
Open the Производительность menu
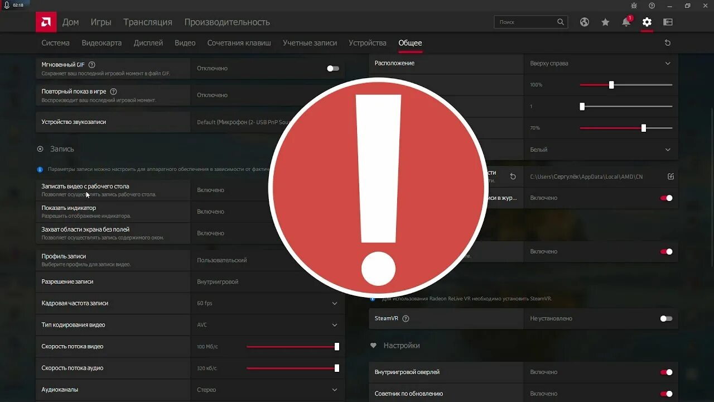[x=227, y=22]
